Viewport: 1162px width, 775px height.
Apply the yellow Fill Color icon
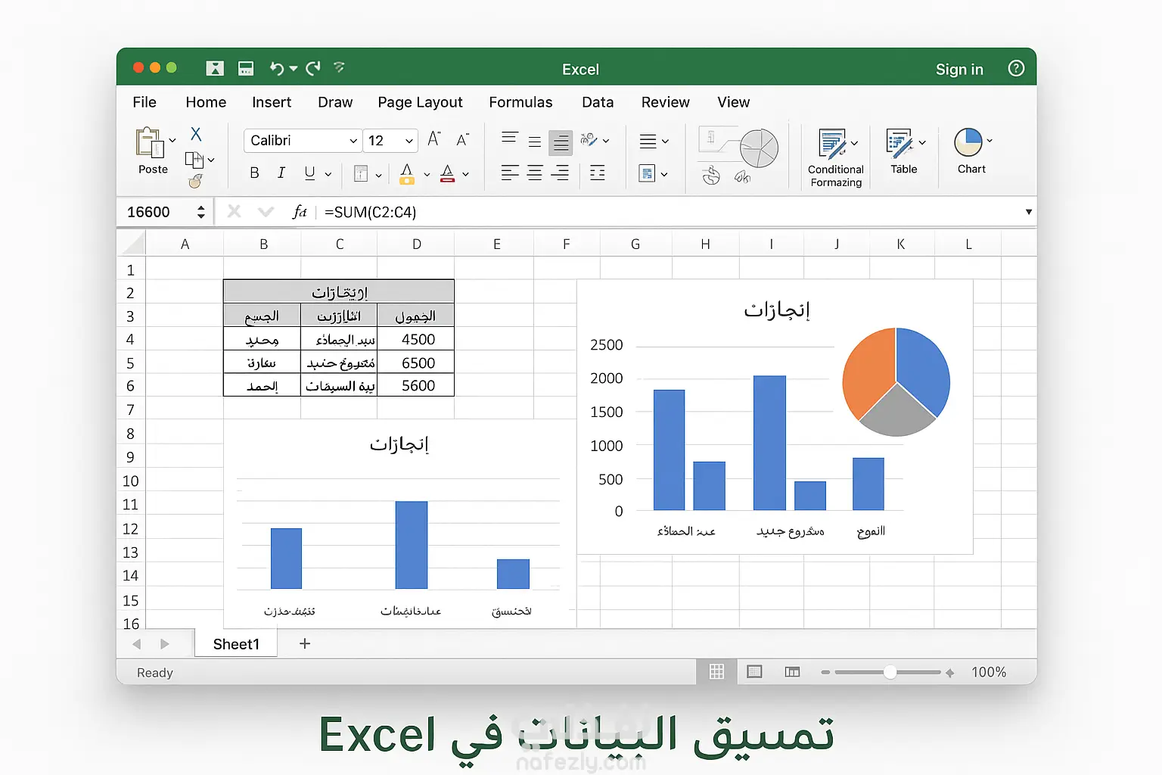coord(407,174)
